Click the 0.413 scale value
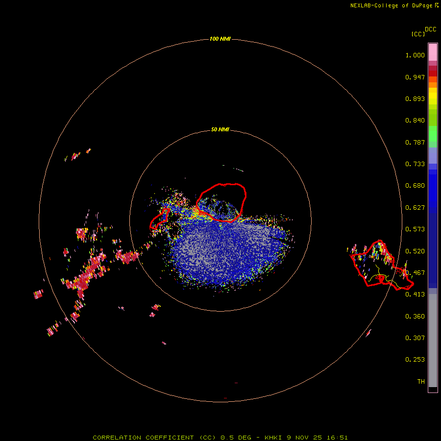The height and width of the screenshot is (441, 441). tap(415, 294)
